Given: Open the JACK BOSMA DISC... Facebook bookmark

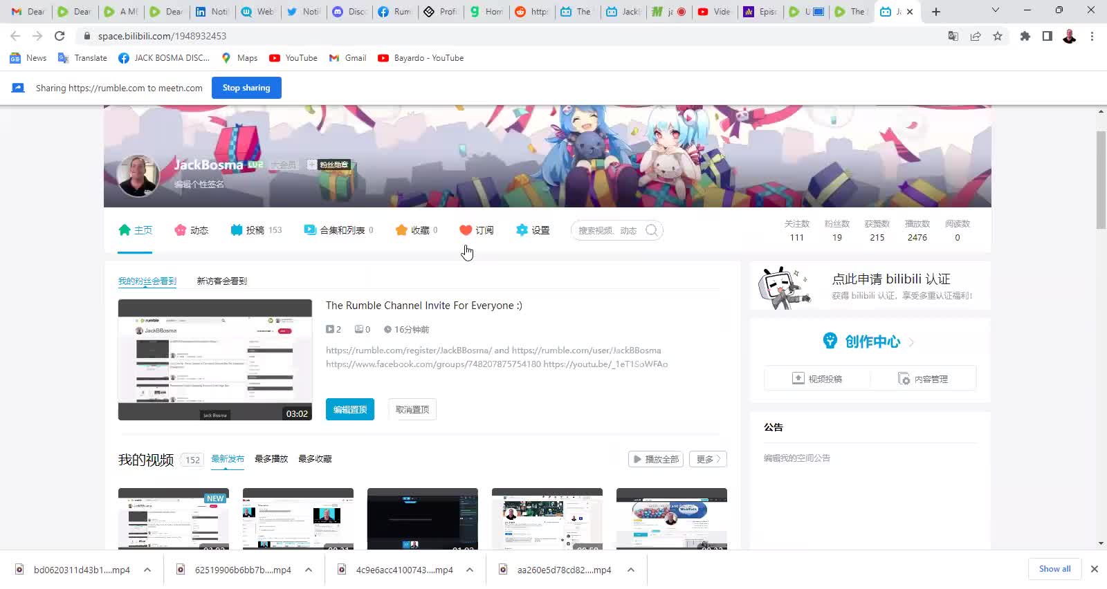Looking at the screenshot, I should point(164,58).
